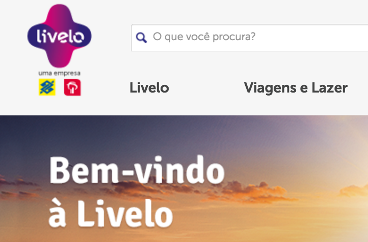Click the yellow Banco do Brasil icon

click(x=47, y=87)
